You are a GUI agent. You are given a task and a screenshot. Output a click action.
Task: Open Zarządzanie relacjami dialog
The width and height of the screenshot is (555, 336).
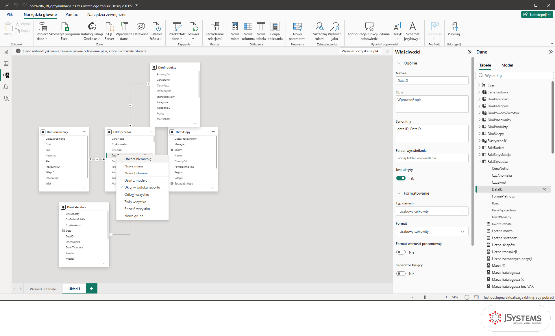[x=214, y=31]
